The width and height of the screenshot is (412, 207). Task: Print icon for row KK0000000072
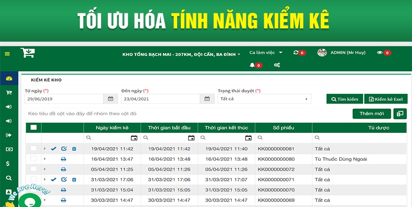coord(63,169)
